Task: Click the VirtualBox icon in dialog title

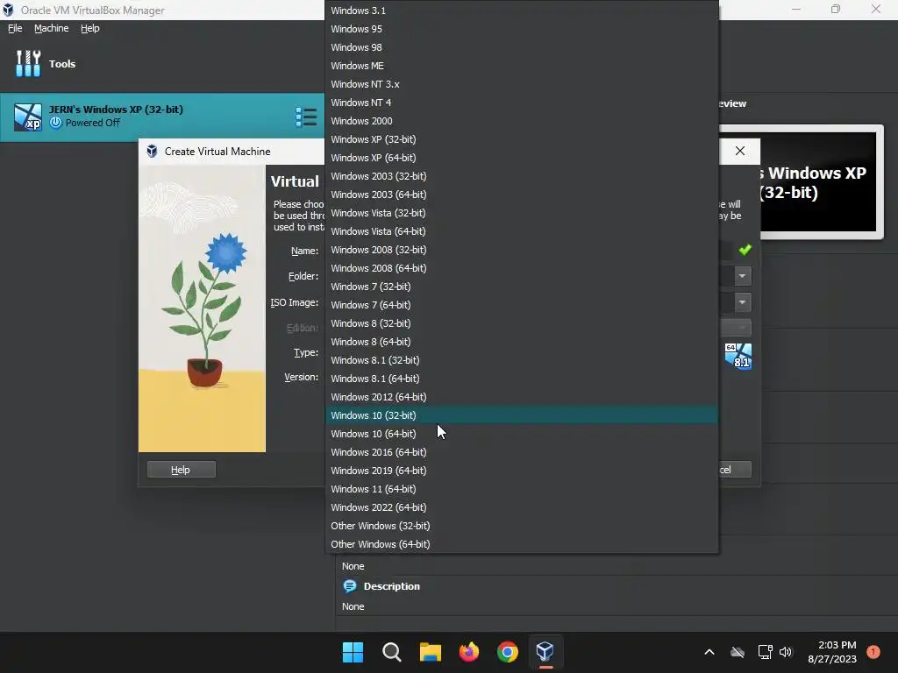Action: 152,151
